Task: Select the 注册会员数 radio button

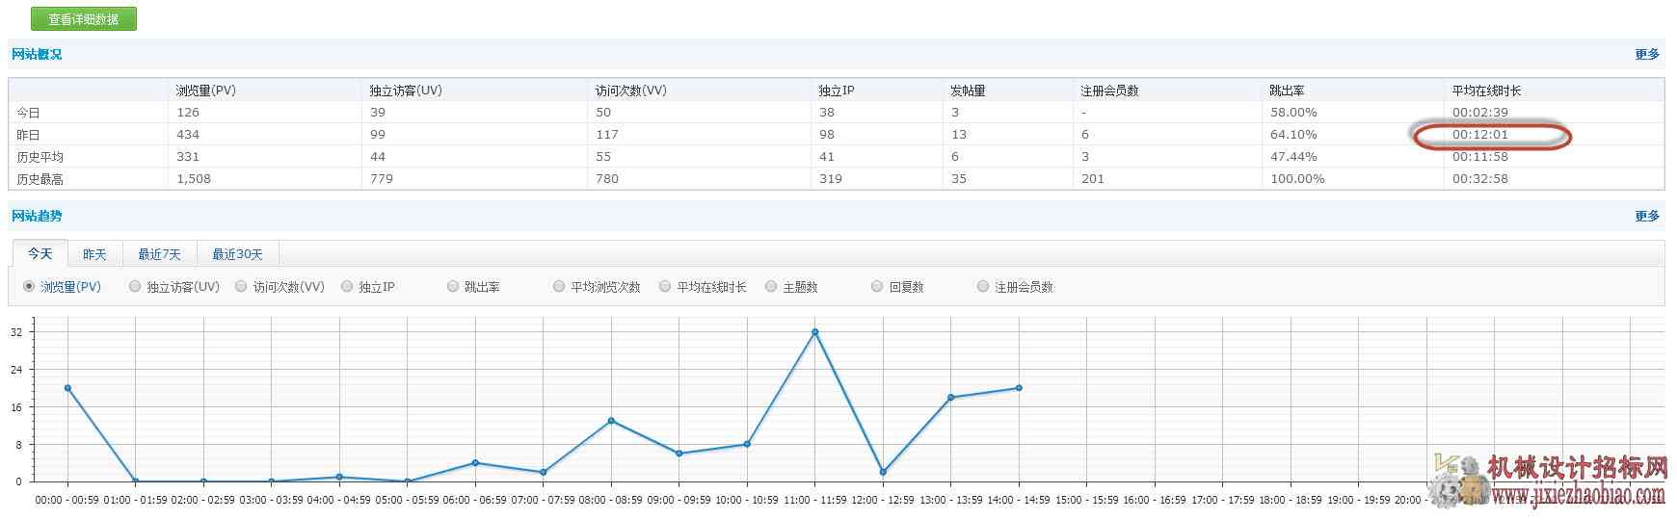Action: pos(983,287)
